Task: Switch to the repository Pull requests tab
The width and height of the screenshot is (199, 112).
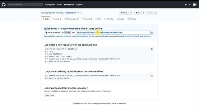Action: point(71,19)
